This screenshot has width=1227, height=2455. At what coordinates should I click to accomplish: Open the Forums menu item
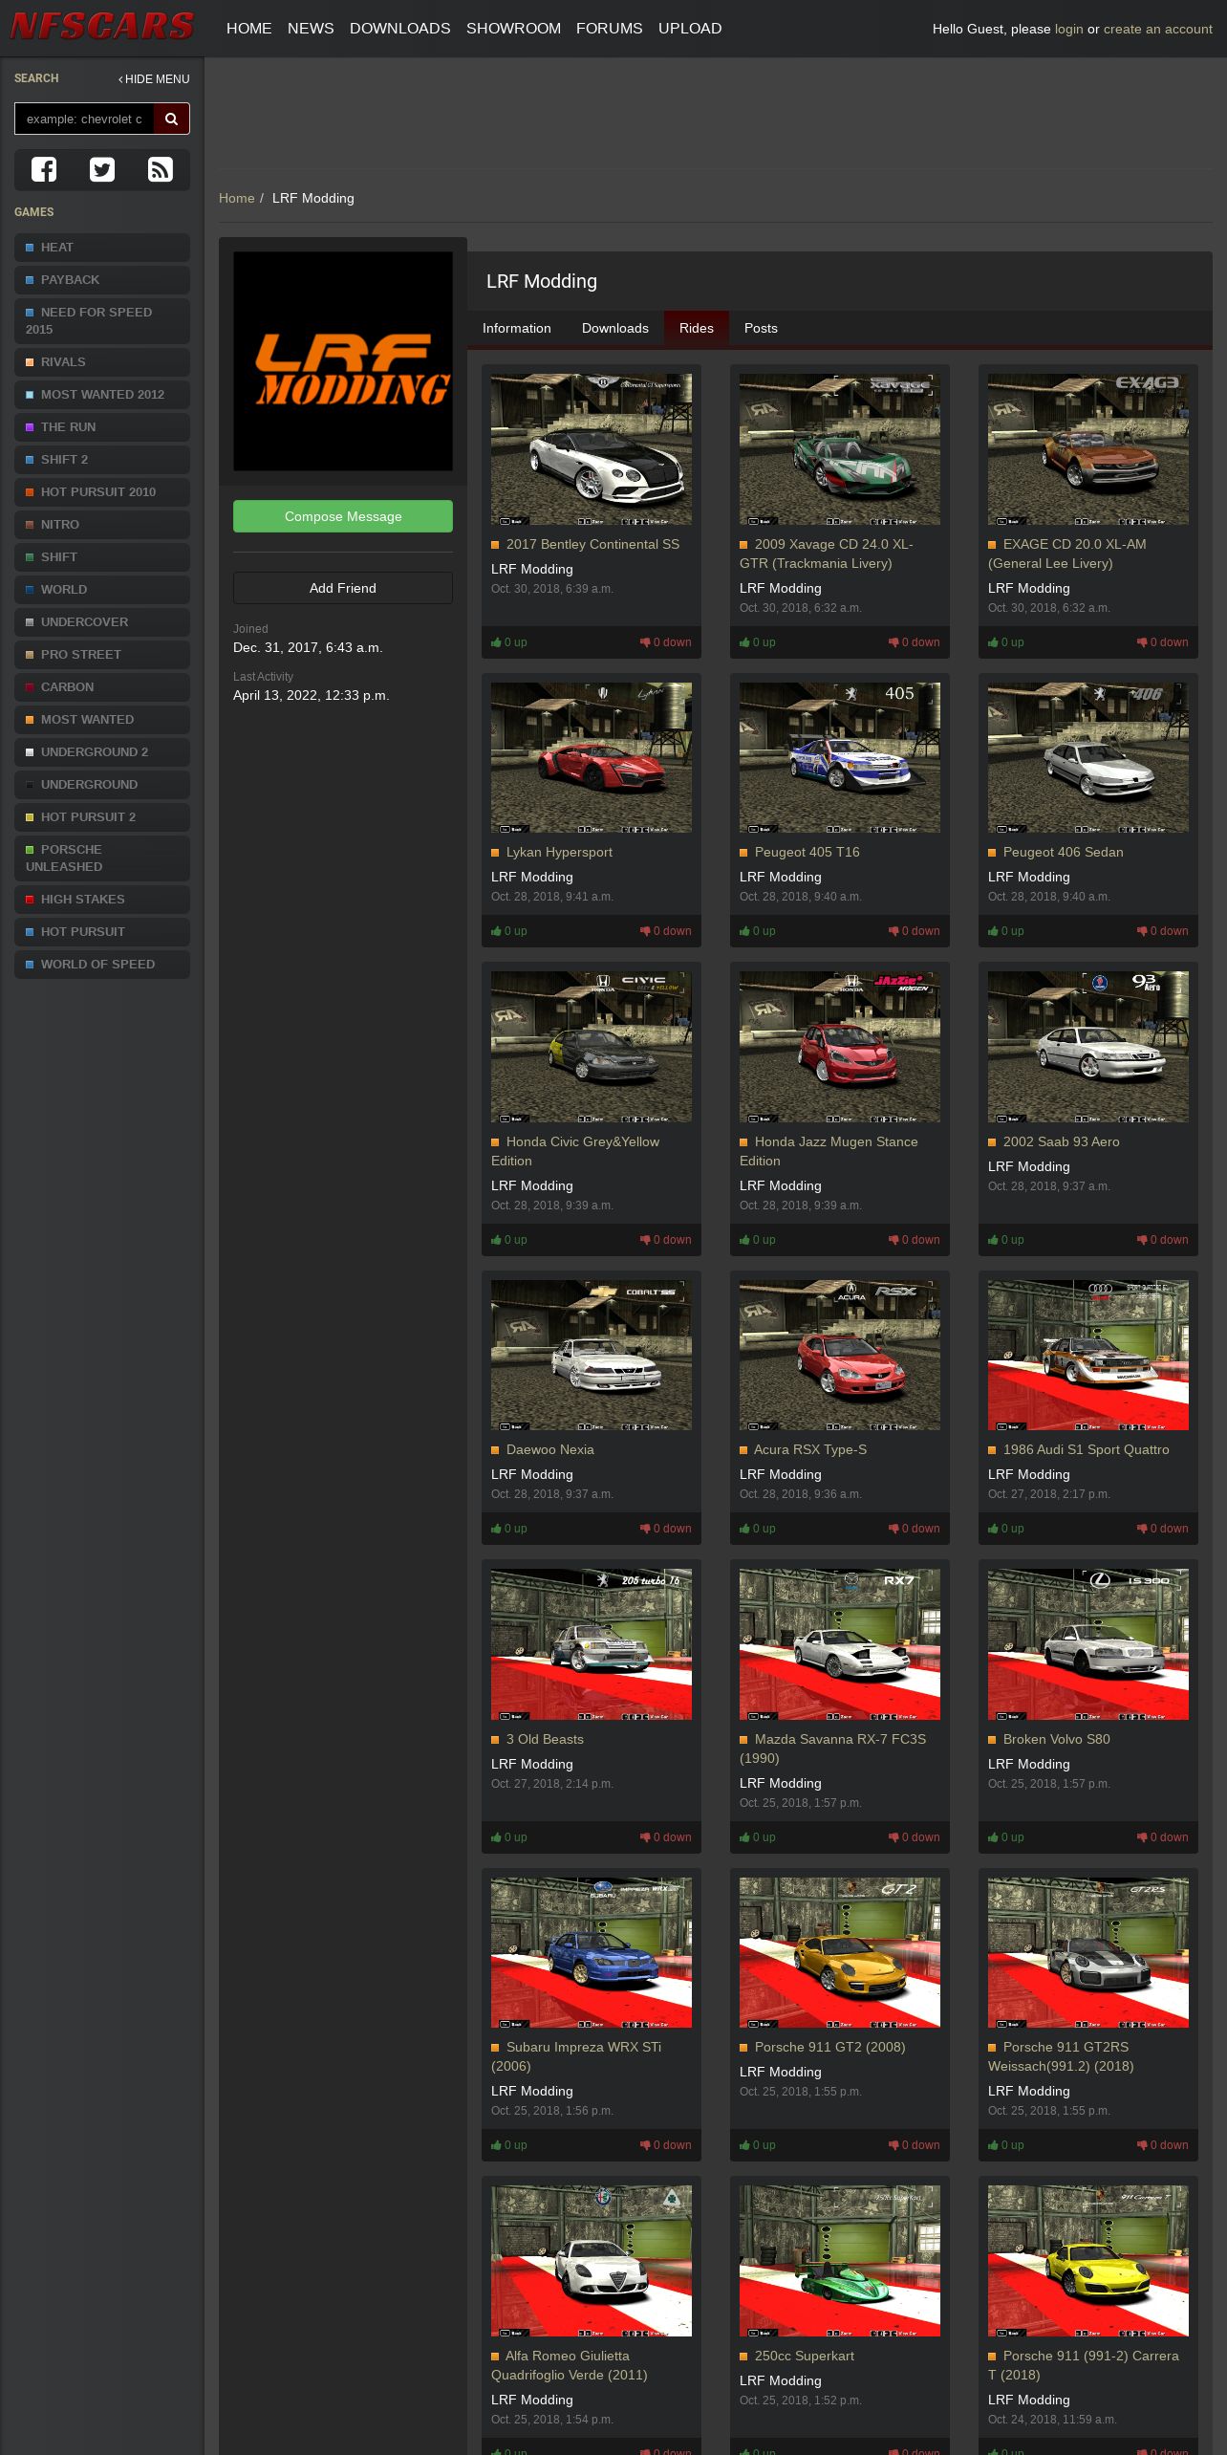[610, 29]
